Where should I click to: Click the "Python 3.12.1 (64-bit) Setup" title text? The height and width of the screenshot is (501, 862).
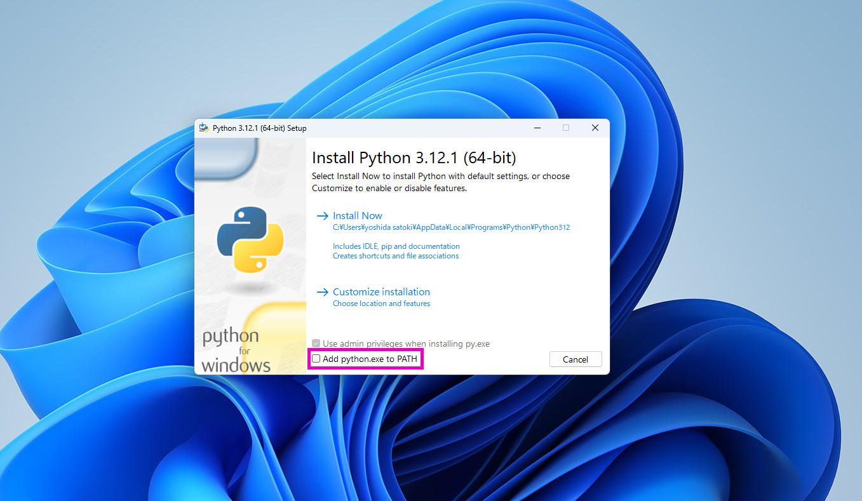pyautogui.click(x=259, y=128)
